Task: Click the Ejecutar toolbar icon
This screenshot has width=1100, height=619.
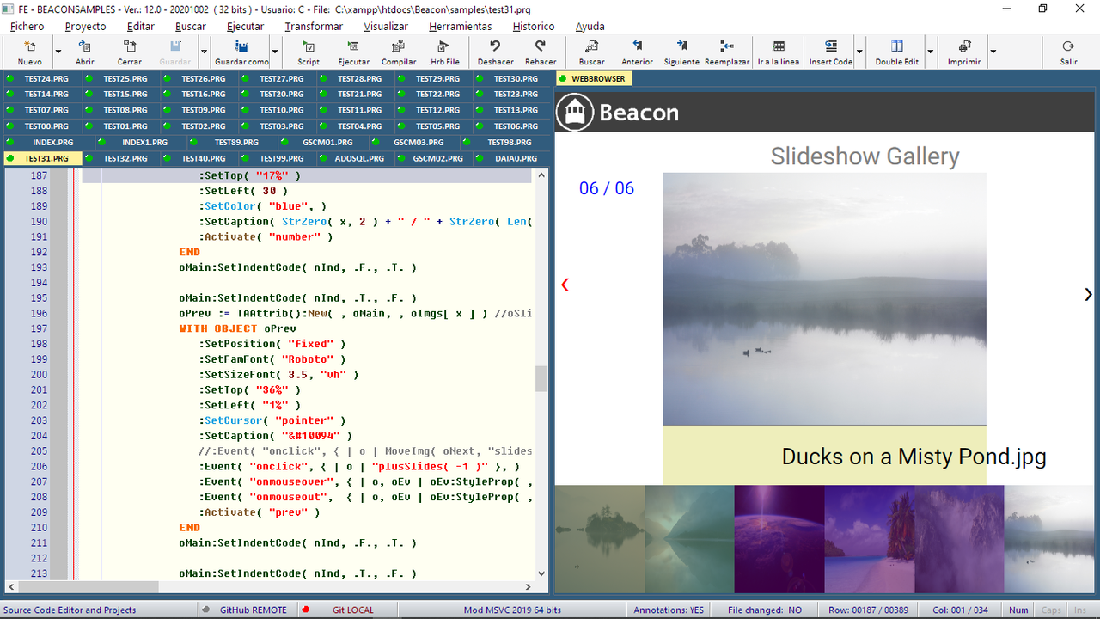Action: (x=353, y=46)
